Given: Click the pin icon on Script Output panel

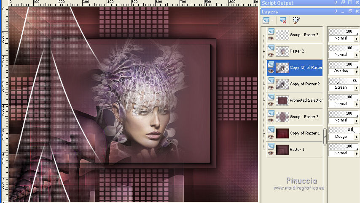Looking at the screenshot, I should pyautogui.click(x=336, y=3).
